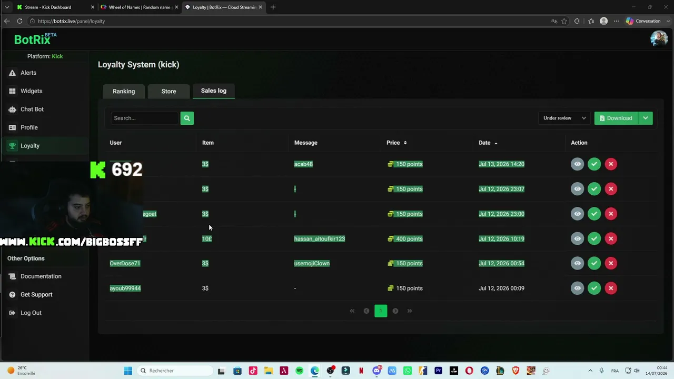Log Out of BotRix

(x=31, y=313)
